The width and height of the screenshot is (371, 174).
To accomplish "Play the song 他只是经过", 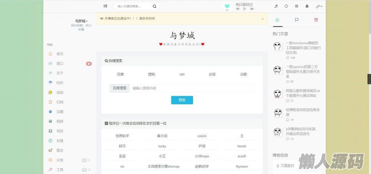I will (x=245, y=9).
